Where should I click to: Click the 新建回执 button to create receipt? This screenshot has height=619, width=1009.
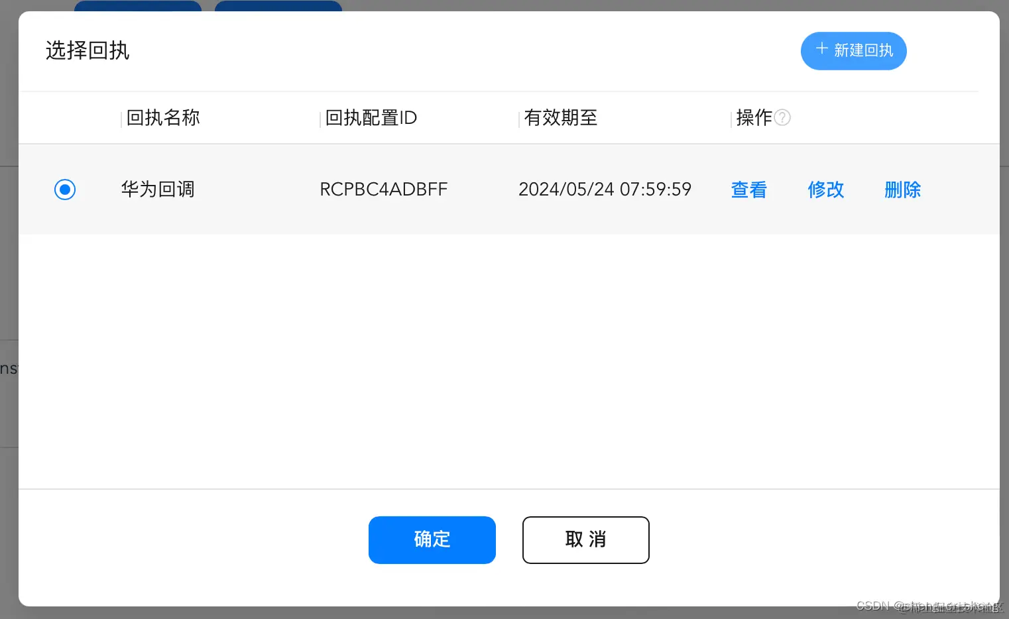point(854,50)
